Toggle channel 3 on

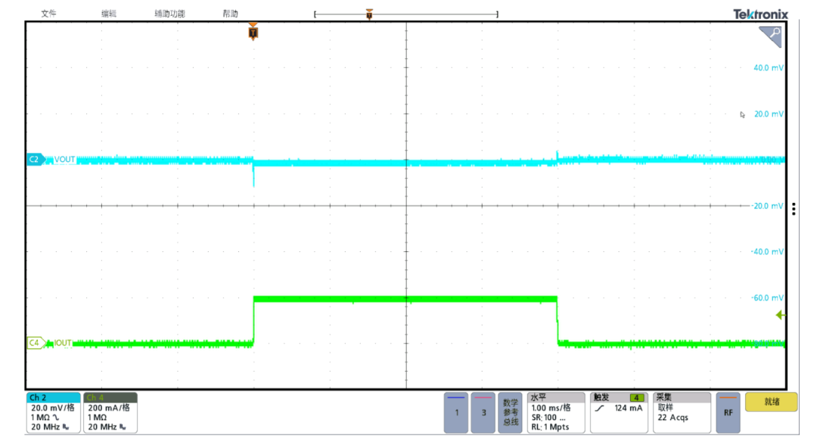(483, 412)
